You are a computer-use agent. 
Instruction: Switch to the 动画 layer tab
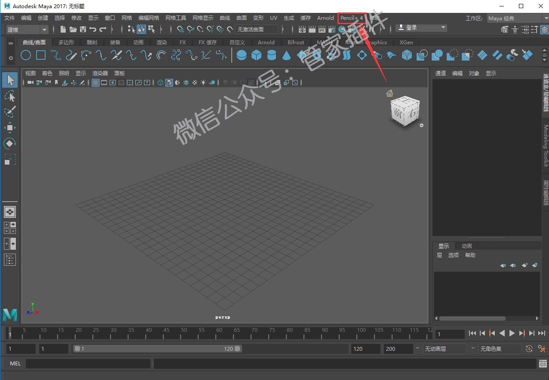467,246
